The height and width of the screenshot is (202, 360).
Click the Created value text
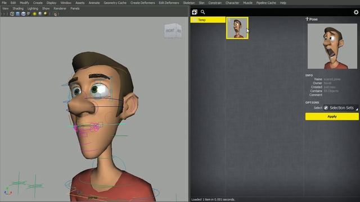[330, 87]
